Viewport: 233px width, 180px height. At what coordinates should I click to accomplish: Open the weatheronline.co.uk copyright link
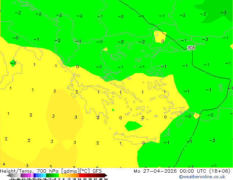click(202, 177)
